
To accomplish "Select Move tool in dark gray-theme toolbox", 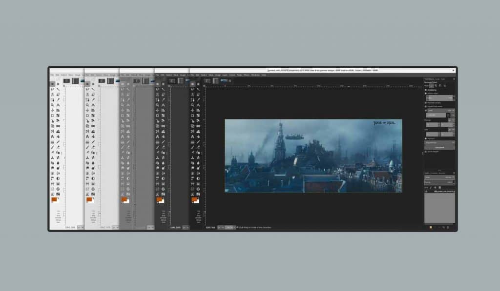I will click(x=158, y=110).
